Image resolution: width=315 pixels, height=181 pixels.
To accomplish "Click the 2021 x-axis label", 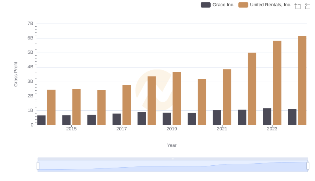I will click(222, 129).
